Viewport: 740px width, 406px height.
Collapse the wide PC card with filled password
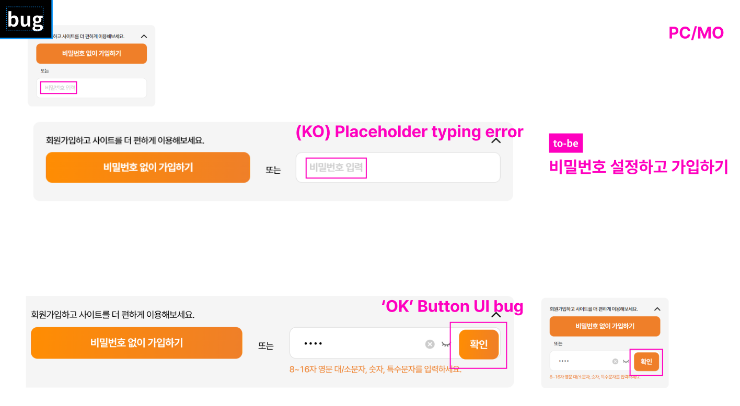(x=496, y=315)
